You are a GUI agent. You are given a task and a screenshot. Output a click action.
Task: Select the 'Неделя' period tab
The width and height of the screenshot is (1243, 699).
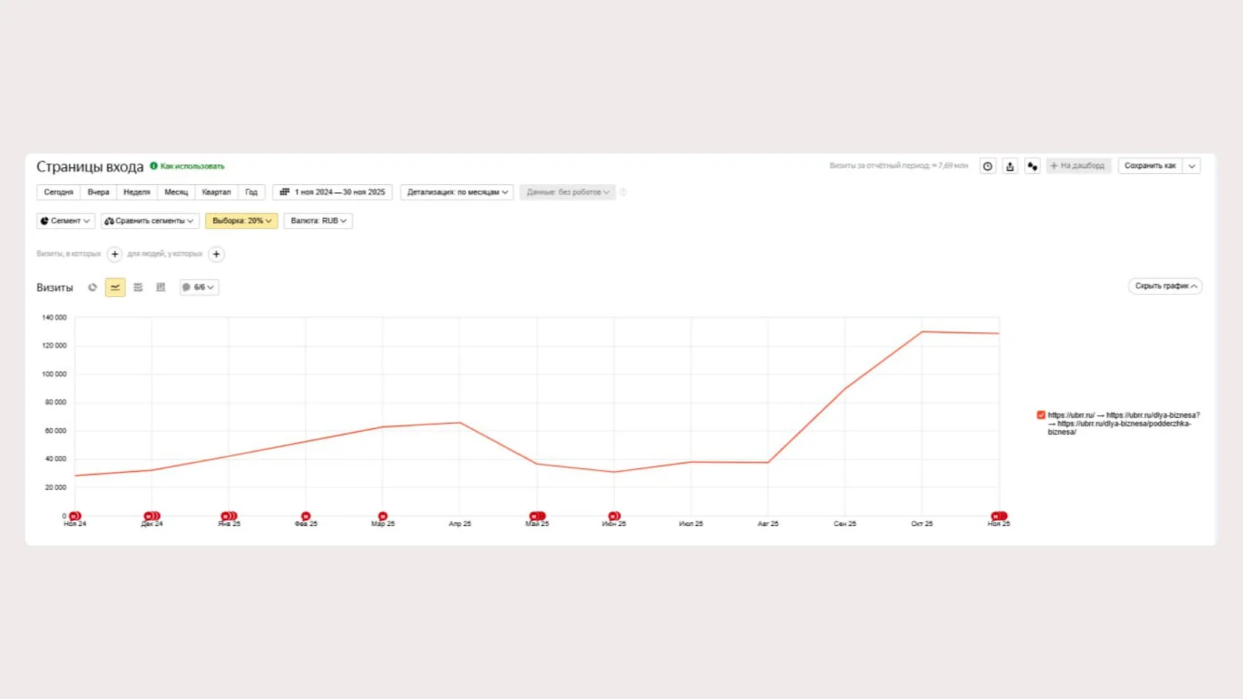tap(137, 192)
